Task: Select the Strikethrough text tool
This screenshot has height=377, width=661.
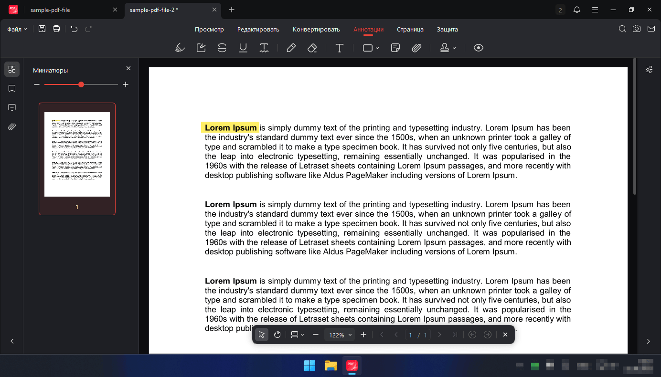Action: pos(222,48)
